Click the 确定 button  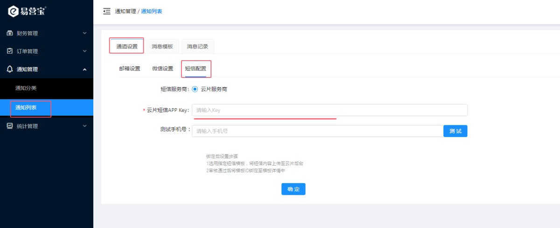click(293, 189)
